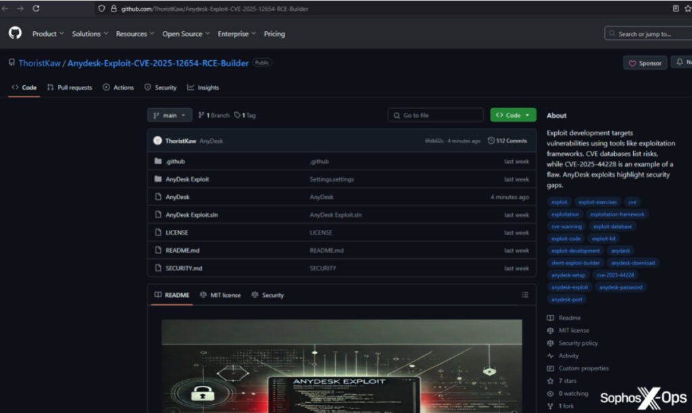Open the main branch selector dropdown
The width and height of the screenshot is (692, 413).
pos(169,115)
